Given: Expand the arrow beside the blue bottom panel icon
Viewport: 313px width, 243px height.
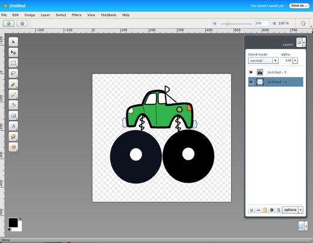Looking at the screenshot, I should [306, 226].
